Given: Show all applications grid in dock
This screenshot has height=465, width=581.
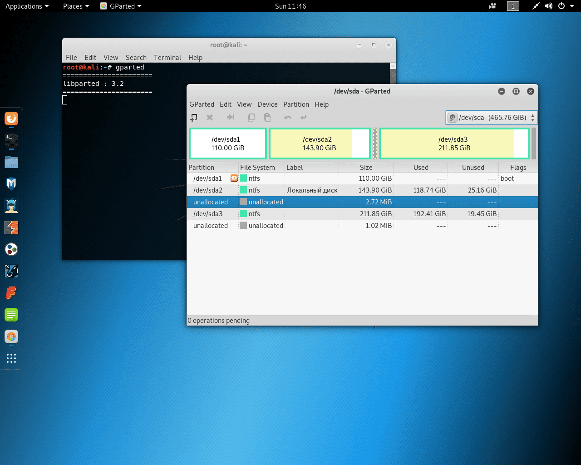Looking at the screenshot, I should point(11,358).
